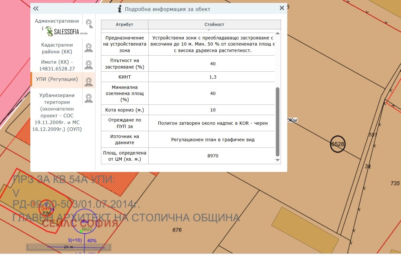The image size is (401, 256).
Task: Click the attribute table scrollbar thumb
Action: [278, 121]
